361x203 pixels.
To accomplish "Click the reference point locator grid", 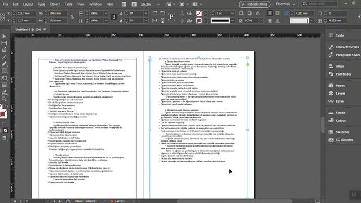I will [2, 17].
